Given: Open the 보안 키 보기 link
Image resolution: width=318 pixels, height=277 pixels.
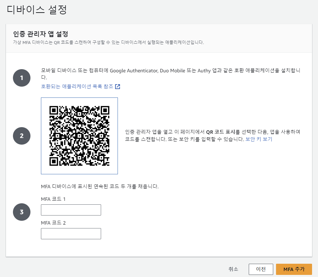Looking at the screenshot, I should pyautogui.click(x=259, y=139).
